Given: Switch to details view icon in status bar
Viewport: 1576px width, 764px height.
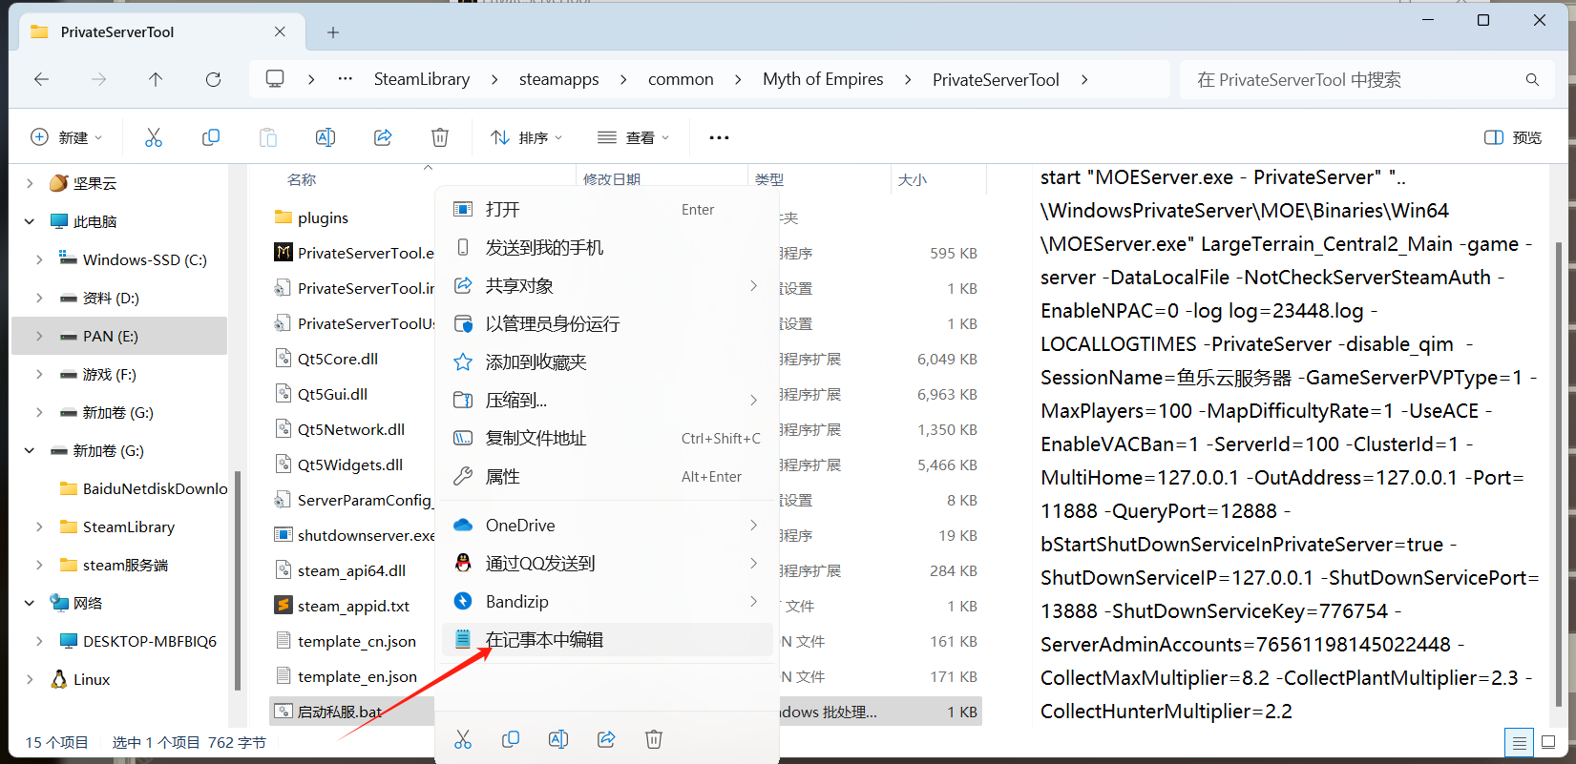Looking at the screenshot, I should point(1519,742).
